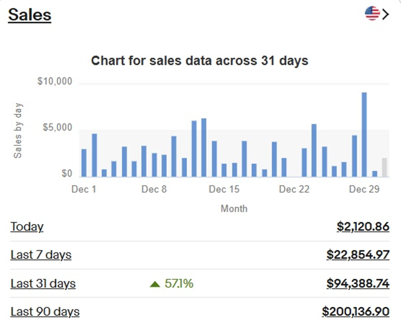Click the gray bar at chart's end
Image resolution: width=401 pixels, height=326 pixels.
(x=384, y=168)
